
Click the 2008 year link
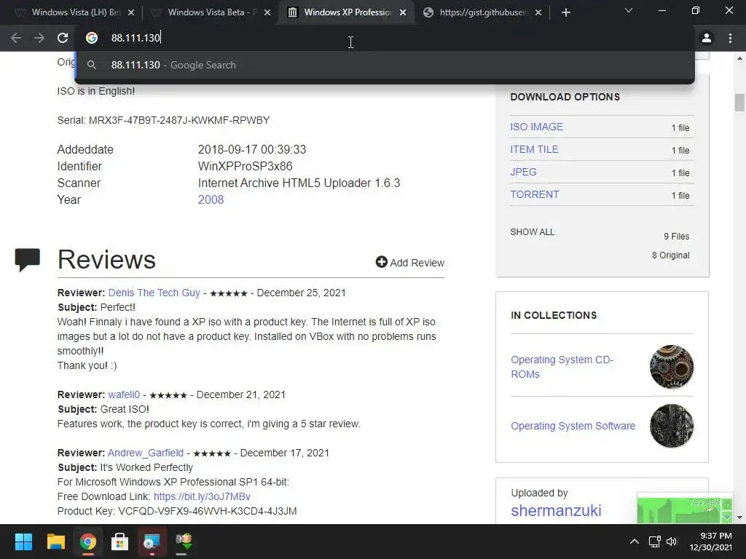pyautogui.click(x=211, y=199)
